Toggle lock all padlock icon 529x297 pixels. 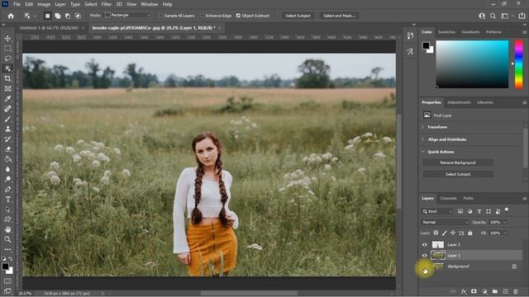[470, 233]
